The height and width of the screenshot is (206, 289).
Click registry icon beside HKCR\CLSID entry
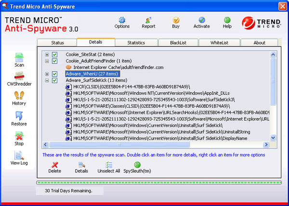[x=68, y=87]
